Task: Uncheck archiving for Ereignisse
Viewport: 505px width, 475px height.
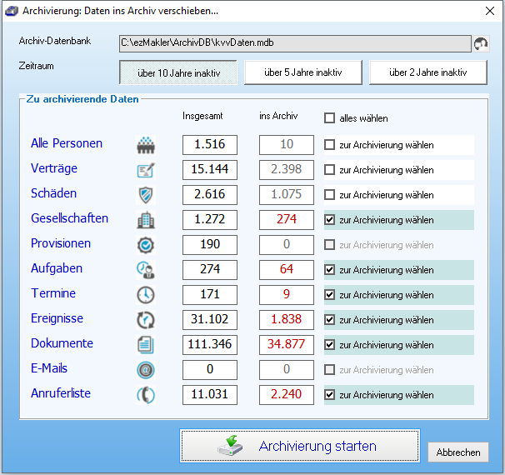Action: pyautogui.click(x=330, y=320)
